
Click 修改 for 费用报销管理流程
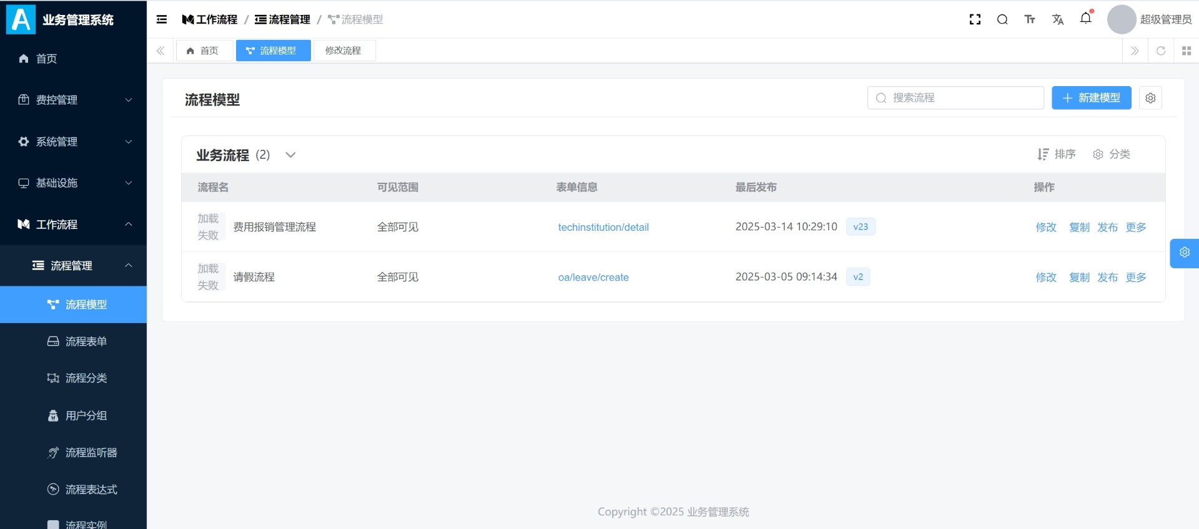[1046, 227]
